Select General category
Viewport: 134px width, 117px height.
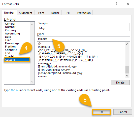[x=10, y=24]
